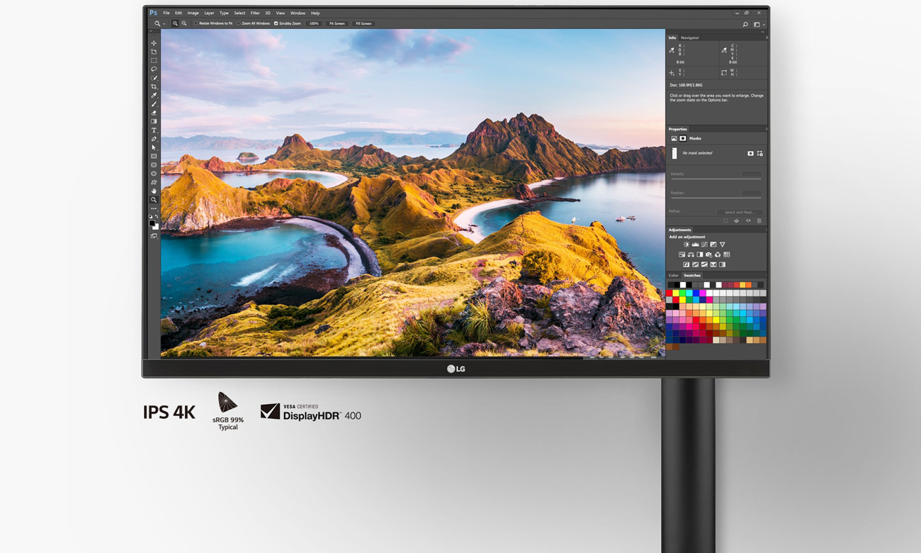
Task: Check Zoom All Windows option
Action: [239, 23]
